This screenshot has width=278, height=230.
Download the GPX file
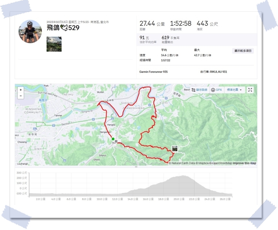tap(216, 90)
